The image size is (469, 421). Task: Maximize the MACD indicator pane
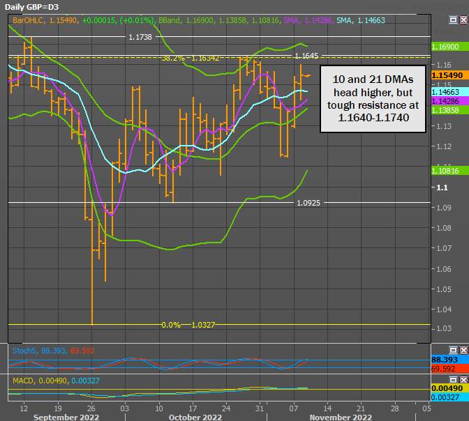click(454, 379)
